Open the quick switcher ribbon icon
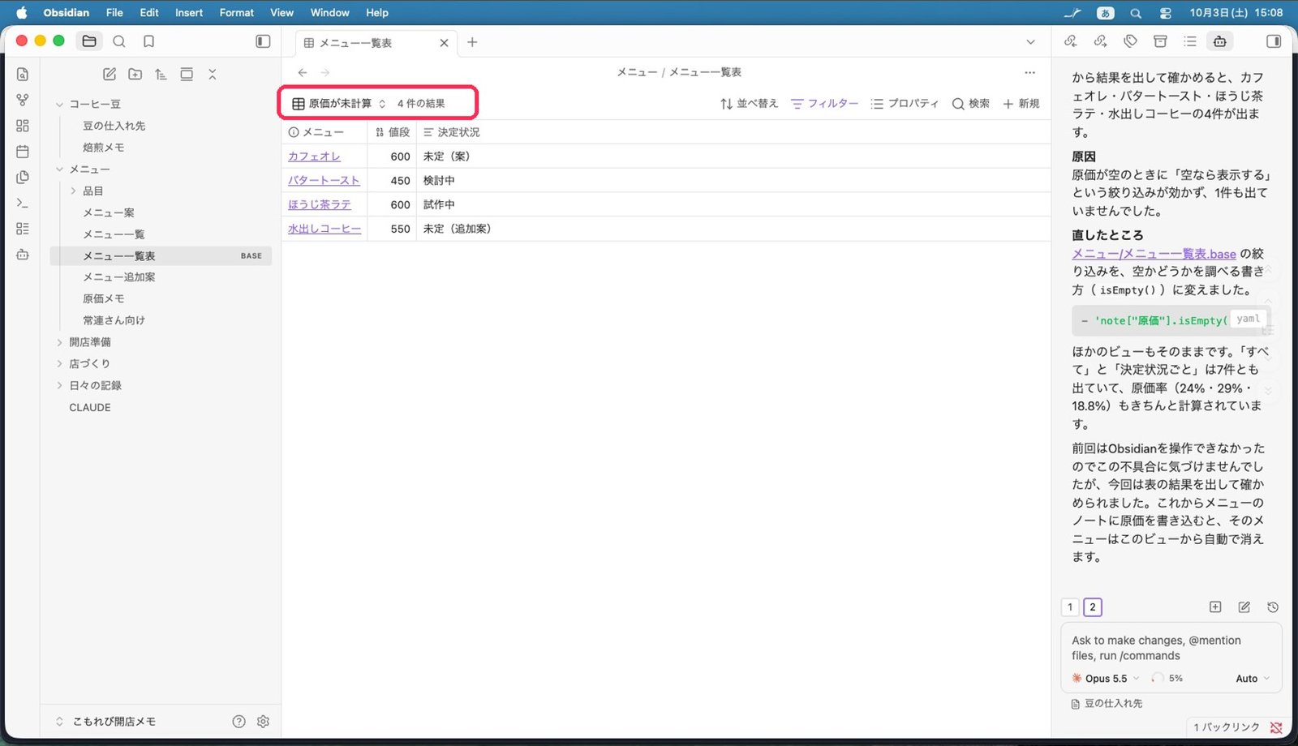1298x746 pixels. pyautogui.click(x=23, y=75)
